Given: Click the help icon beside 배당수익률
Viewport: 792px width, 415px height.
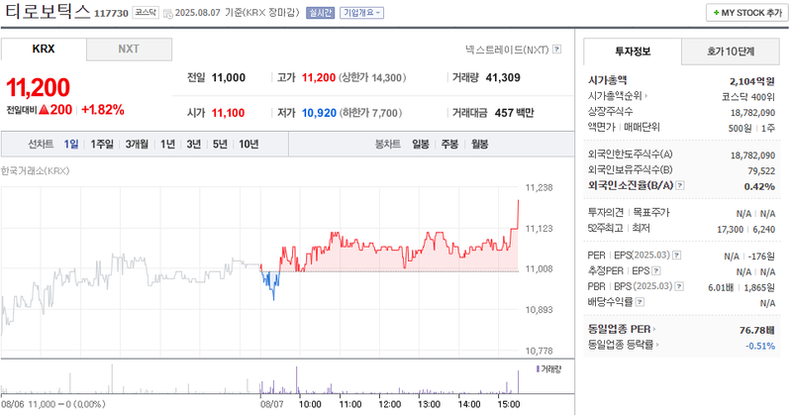Looking at the screenshot, I should click(640, 302).
